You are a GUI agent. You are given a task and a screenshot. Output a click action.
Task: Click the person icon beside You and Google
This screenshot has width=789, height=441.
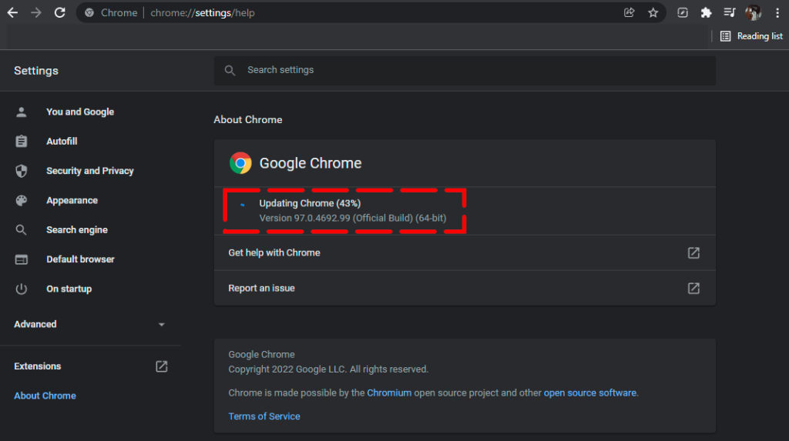click(x=21, y=112)
